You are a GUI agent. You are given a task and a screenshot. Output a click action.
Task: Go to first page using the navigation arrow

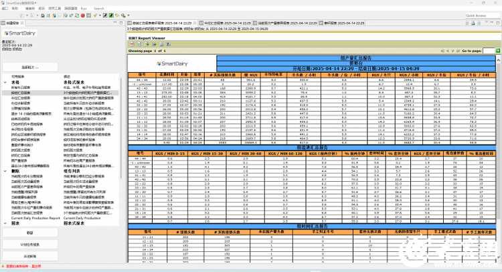point(442,51)
